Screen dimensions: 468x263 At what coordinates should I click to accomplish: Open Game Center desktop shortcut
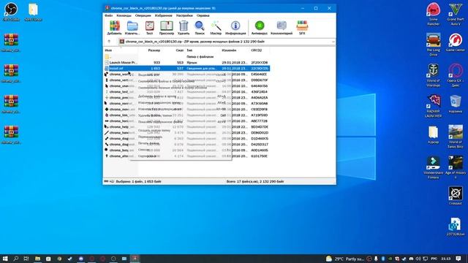[x=456, y=42]
